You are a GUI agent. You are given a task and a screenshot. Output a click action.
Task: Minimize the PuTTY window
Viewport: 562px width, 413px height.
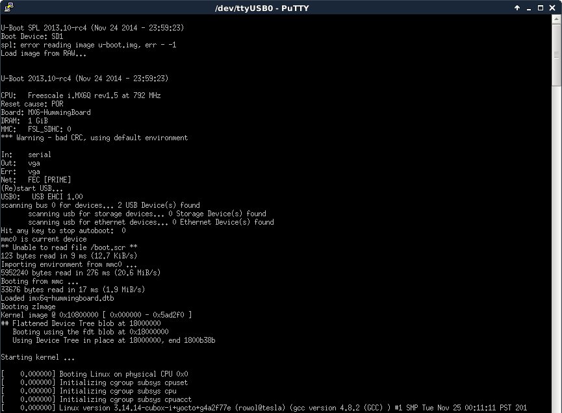click(528, 8)
